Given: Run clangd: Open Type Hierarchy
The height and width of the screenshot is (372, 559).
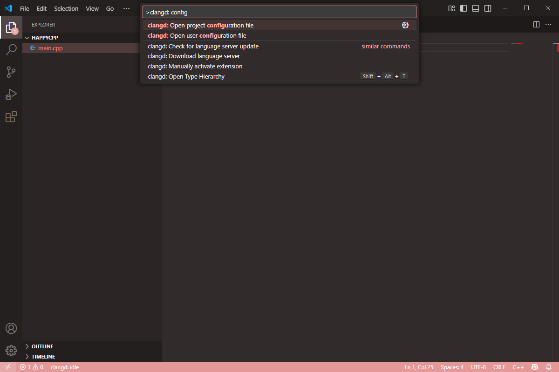Looking at the screenshot, I should (279, 76).
